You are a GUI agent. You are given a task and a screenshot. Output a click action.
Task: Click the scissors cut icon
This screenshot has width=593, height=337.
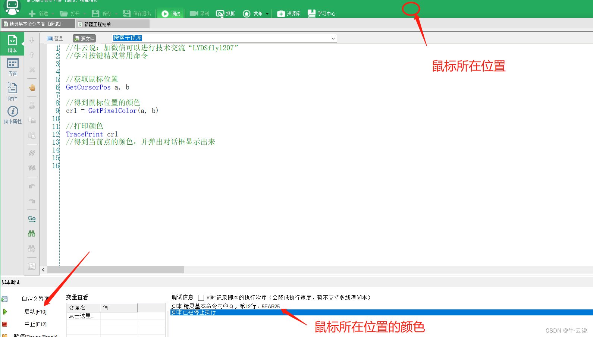32,105
